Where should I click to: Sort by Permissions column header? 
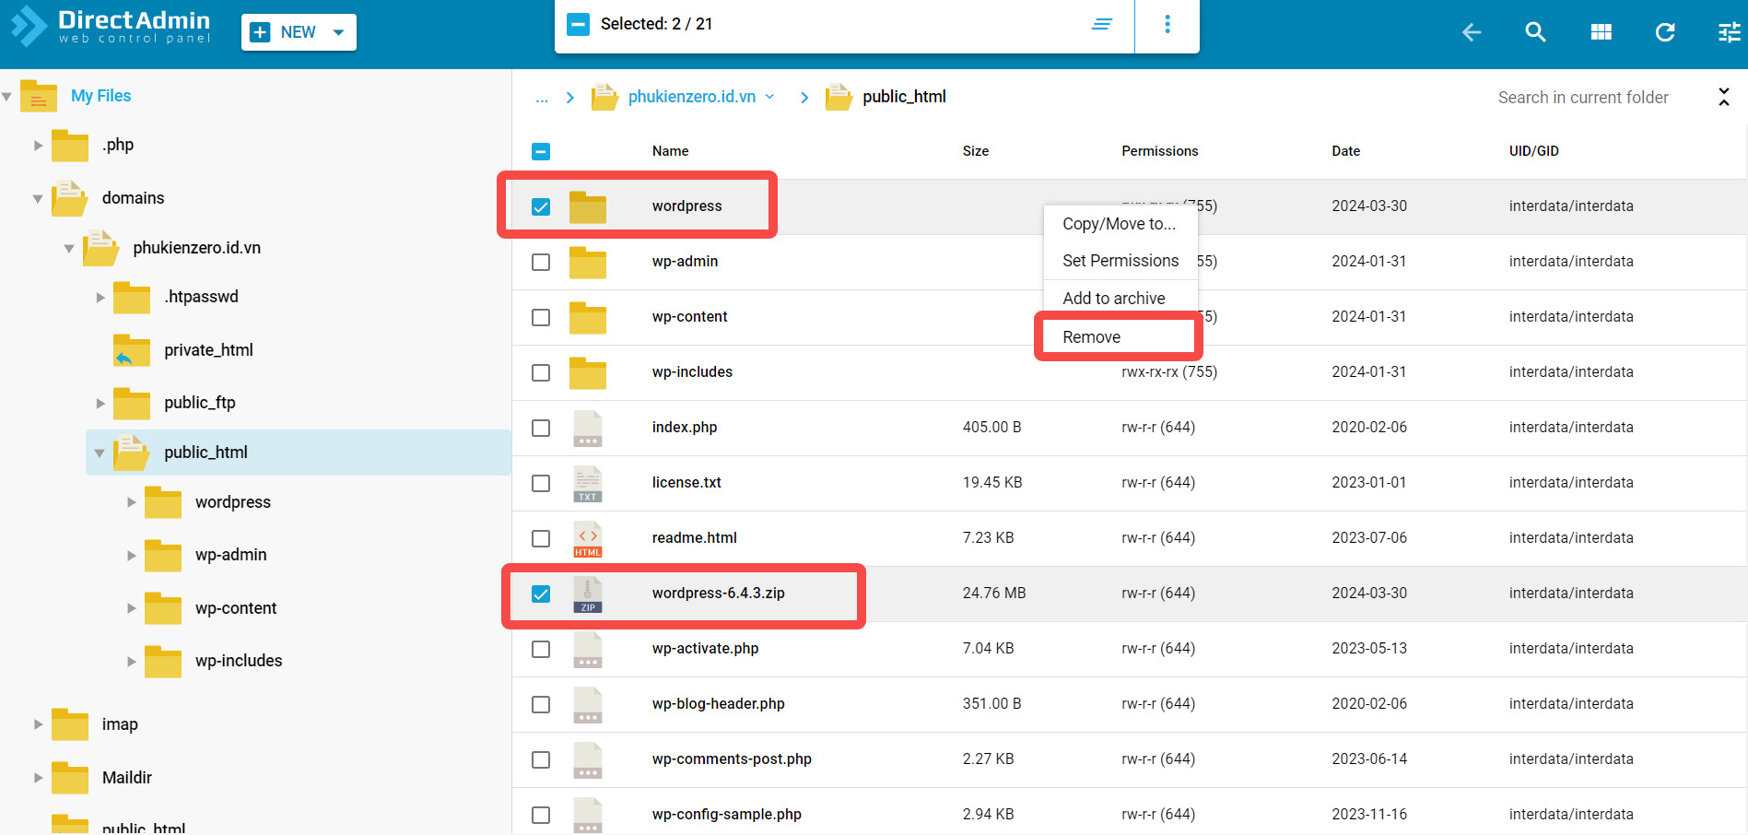tap(1160, 151)
